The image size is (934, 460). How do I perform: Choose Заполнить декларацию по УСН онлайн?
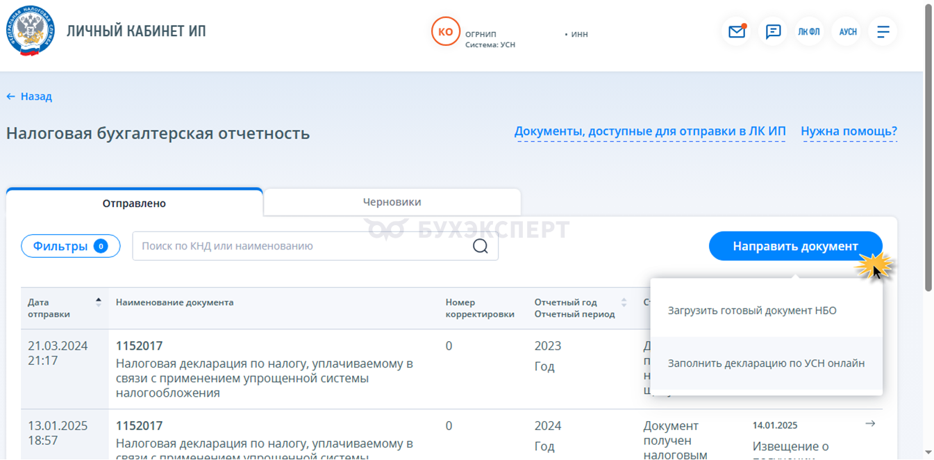766,363
